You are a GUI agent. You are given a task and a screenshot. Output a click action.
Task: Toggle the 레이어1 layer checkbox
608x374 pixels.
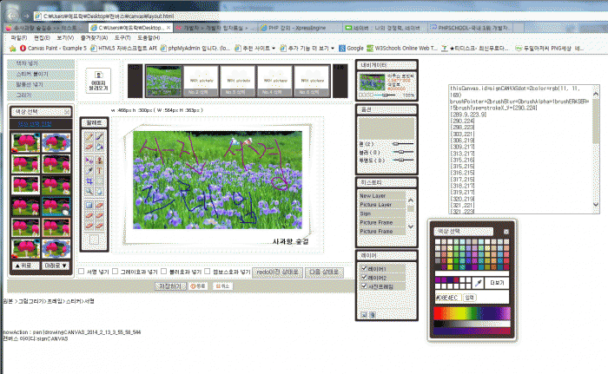point(364,268)
